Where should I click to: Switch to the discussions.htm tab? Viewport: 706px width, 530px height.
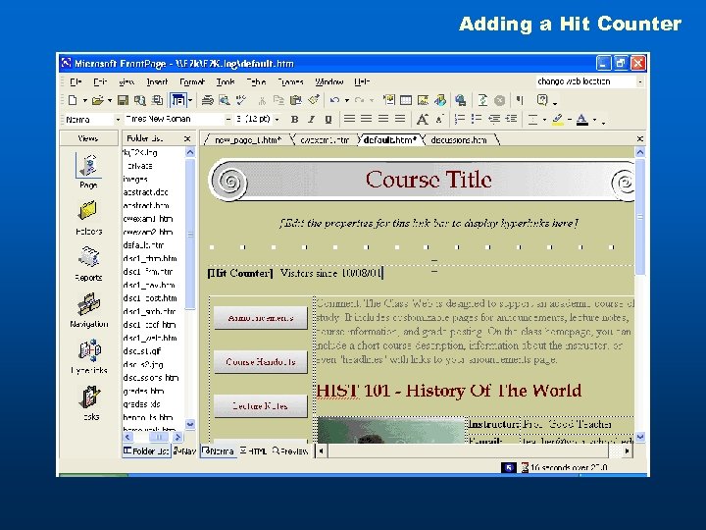click(x=459, y=140)
